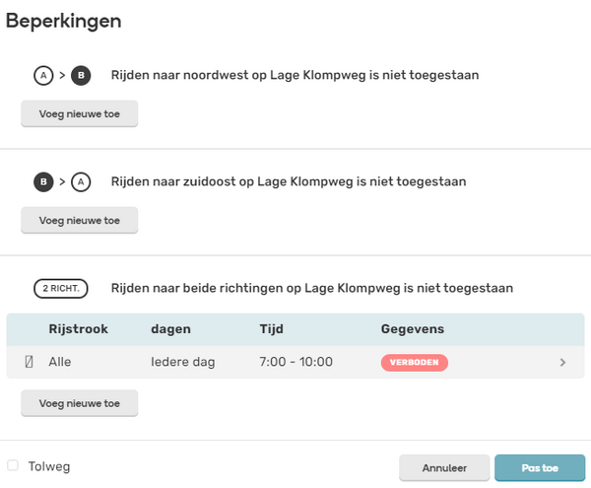Click the lane icon next to Alle

click(x=29, y=362)
